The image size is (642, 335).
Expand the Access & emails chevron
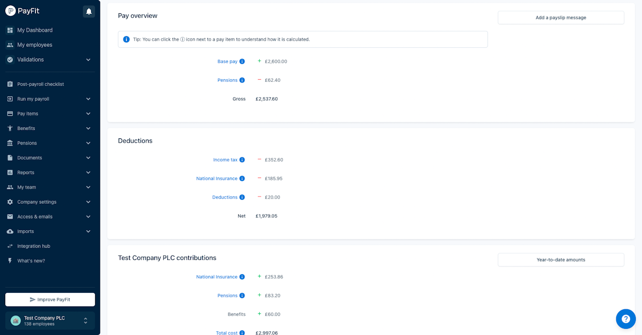pyautogui.click(x=88, y=217)
